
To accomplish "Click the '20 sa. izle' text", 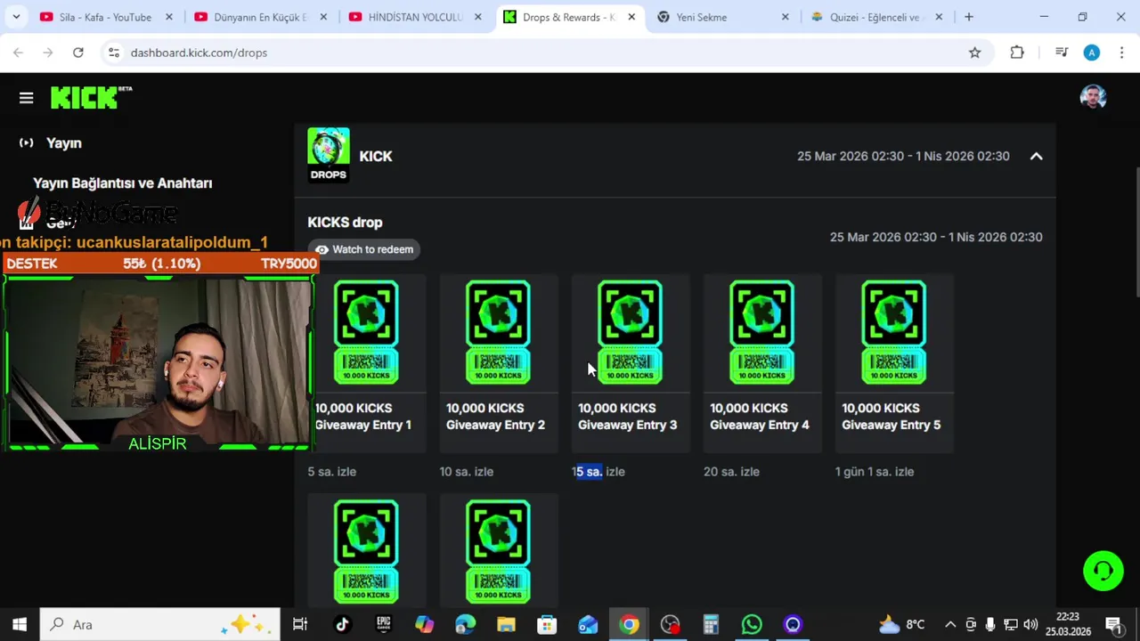I will point(731,472).
